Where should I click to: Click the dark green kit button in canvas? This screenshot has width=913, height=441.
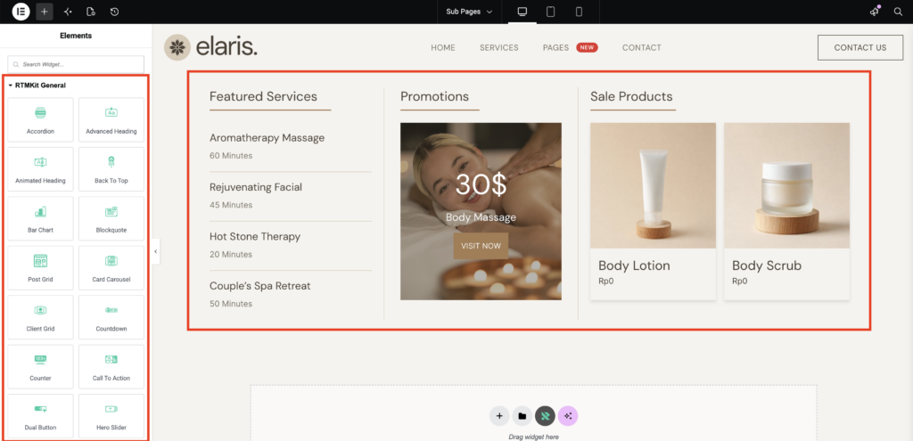pos(545,416)
